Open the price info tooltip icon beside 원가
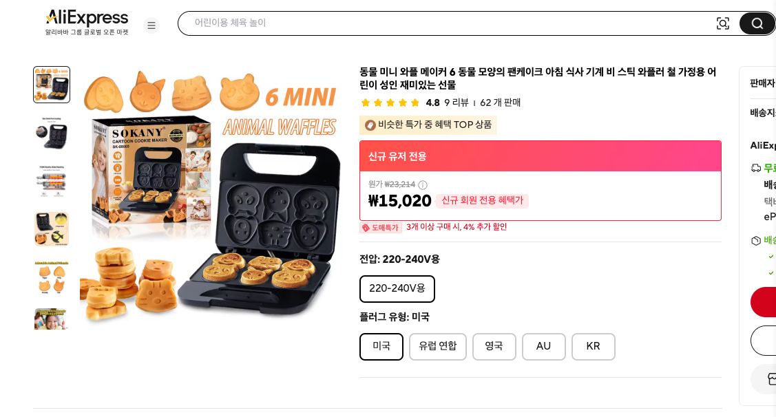 [x=423, y=185]
